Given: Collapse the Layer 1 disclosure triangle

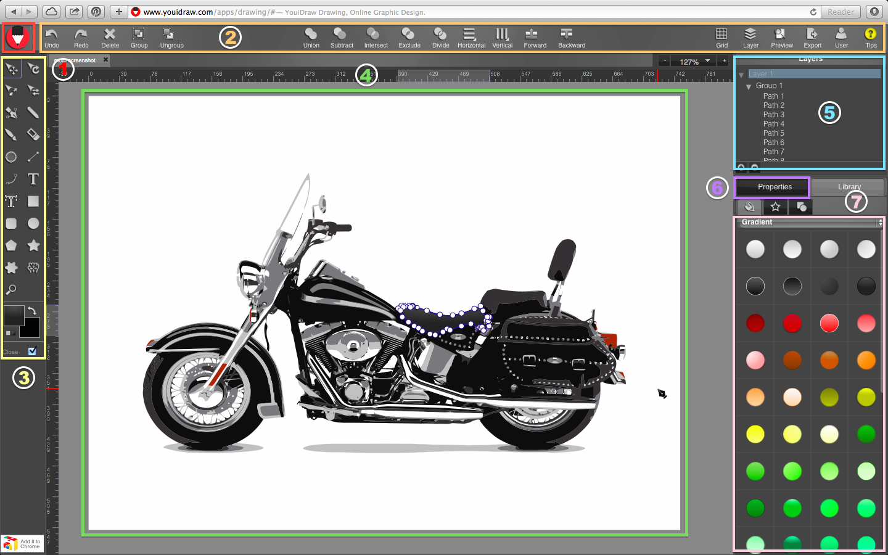Looking at the screenshot, I should point(741,73).
